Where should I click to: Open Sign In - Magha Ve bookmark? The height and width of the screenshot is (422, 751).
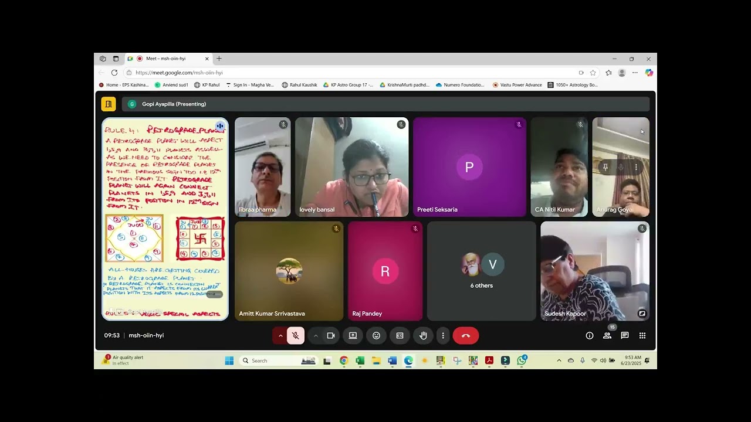click(250, 85)
